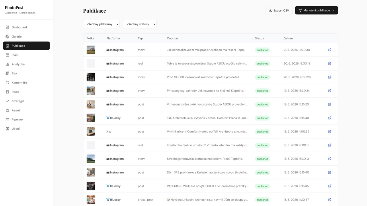
Task: Open external link for the X post row
Action: click(x=329, y=132)
